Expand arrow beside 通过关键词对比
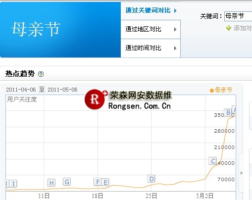 (x=175, y=11)
